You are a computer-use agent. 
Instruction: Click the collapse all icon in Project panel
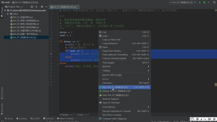pyautogui.click(x=36, y=7)
